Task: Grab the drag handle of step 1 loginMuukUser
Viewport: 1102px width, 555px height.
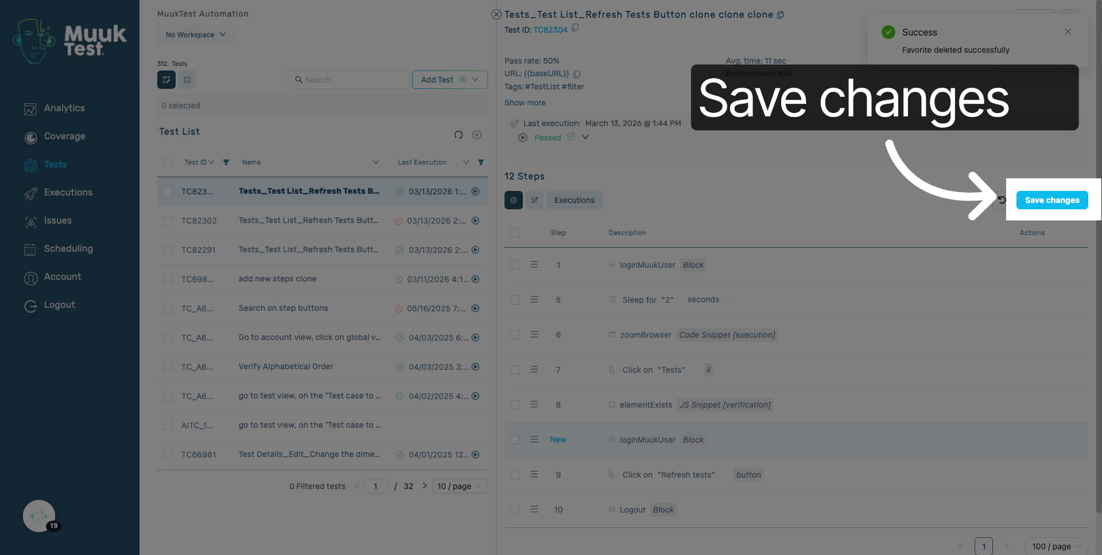Action: [534, 265]
